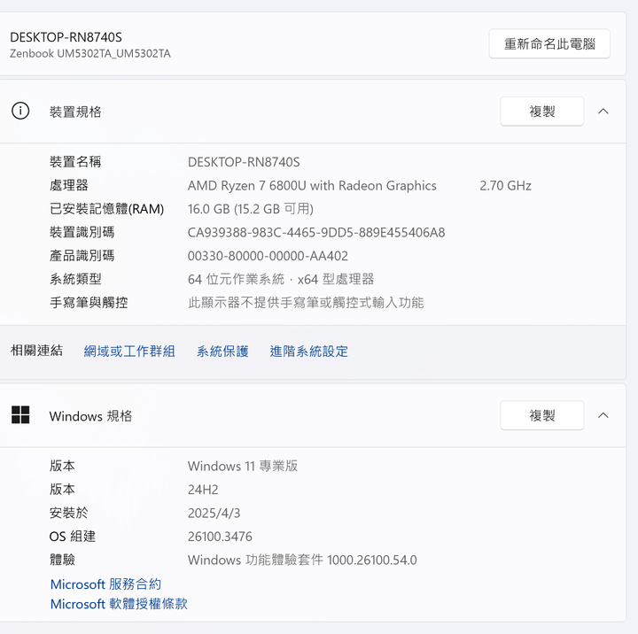This screenshot has width=638, height=634.
Task: Click the info icon beside 裝置規格
Action: [x=20, y=111]
